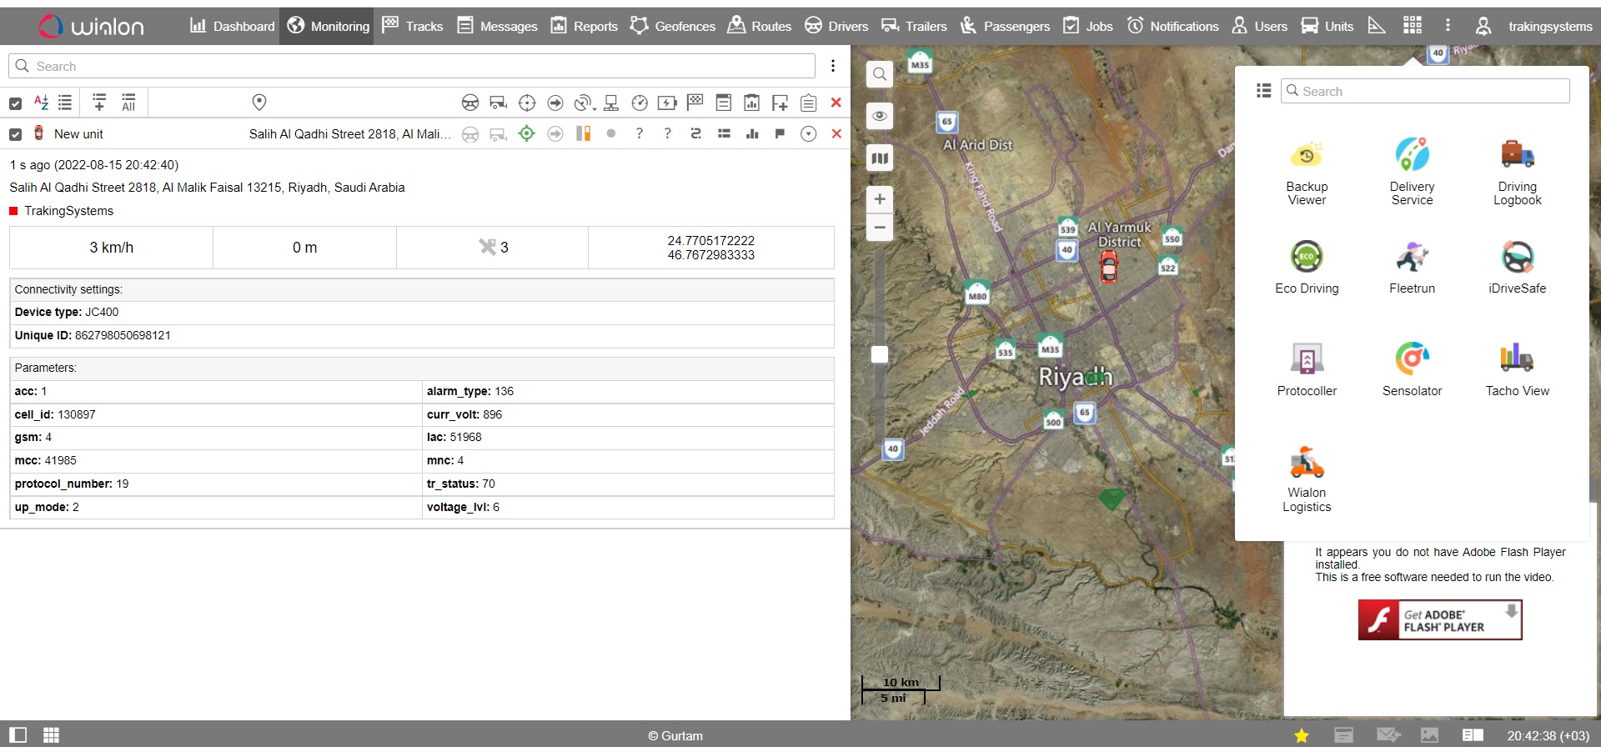Toggle the select-all units checkbox
1601x747 pixels.
point(15,103)
